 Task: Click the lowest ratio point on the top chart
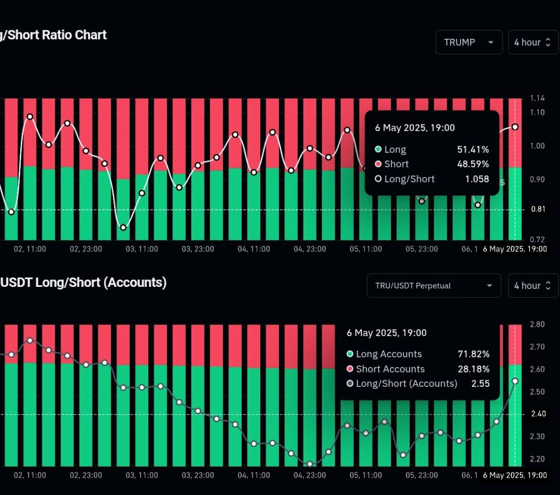click(124, 228)
